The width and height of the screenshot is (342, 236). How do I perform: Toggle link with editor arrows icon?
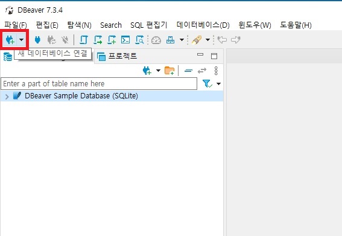[202, 71]
